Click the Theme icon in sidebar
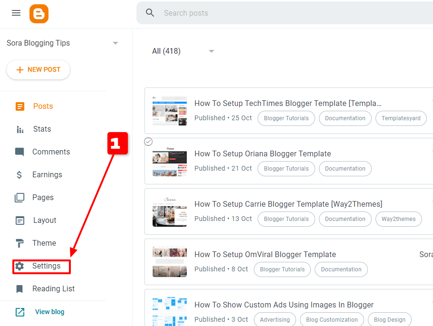Viewport: 433px width, 326px height. tap(19, 243)
